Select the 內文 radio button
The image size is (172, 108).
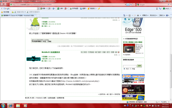124,69
